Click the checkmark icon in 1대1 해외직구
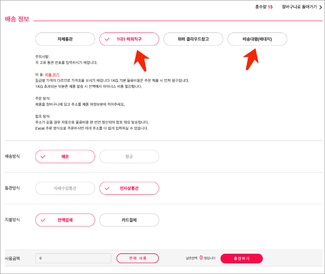The image size is (325, 274). (x=107, y=39)
